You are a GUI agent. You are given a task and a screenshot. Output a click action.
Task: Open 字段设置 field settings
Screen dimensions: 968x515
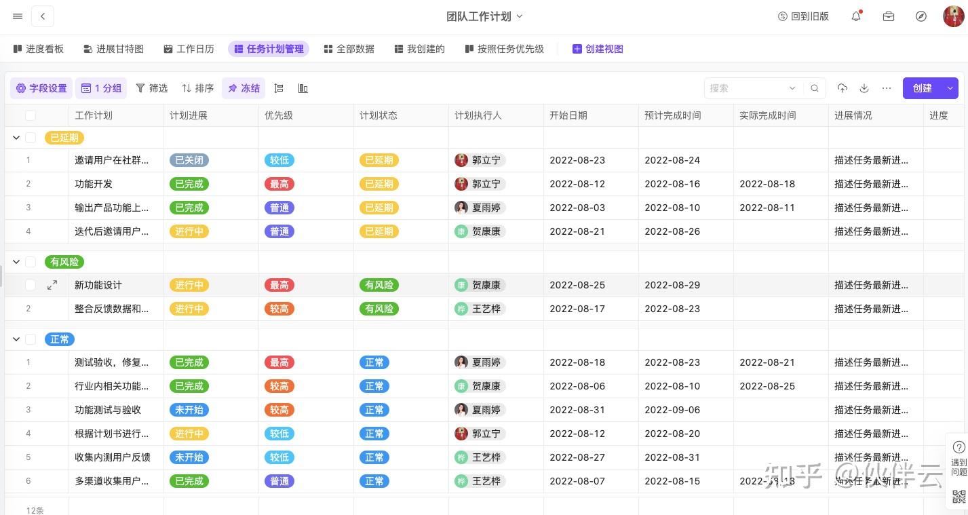(41, 88)
